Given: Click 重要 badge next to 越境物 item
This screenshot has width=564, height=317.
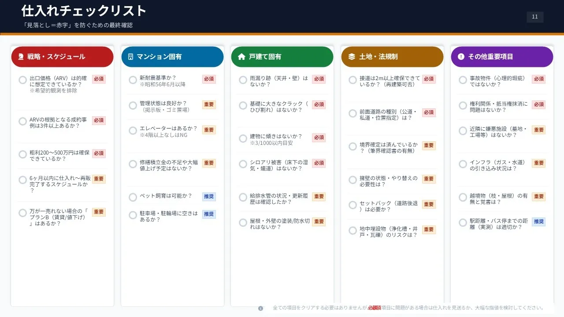Looking at the screenshot, I should click(538, 196).
